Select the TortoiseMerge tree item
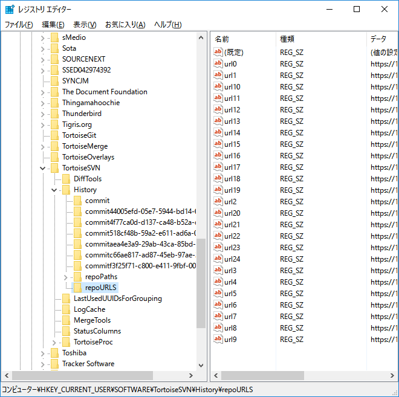Screen dimensions: 399x397 [85, 146]
